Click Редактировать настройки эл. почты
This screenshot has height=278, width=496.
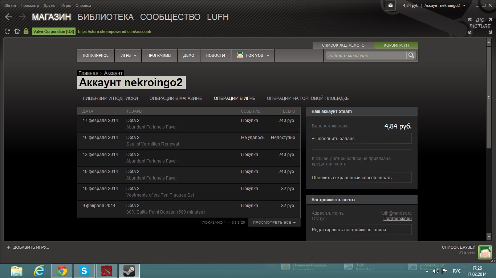[362, 230]
